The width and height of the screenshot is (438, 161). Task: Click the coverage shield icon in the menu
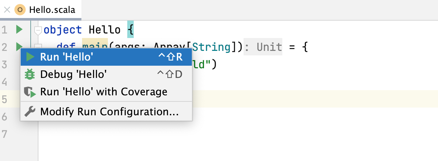pyautogui.click(x=30, y=92)
